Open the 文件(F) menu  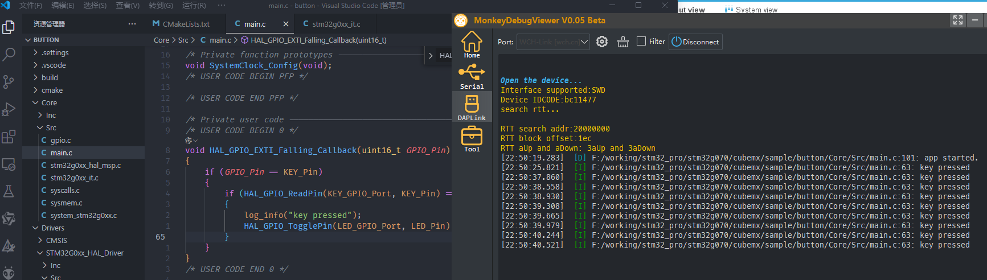(31, 5)
